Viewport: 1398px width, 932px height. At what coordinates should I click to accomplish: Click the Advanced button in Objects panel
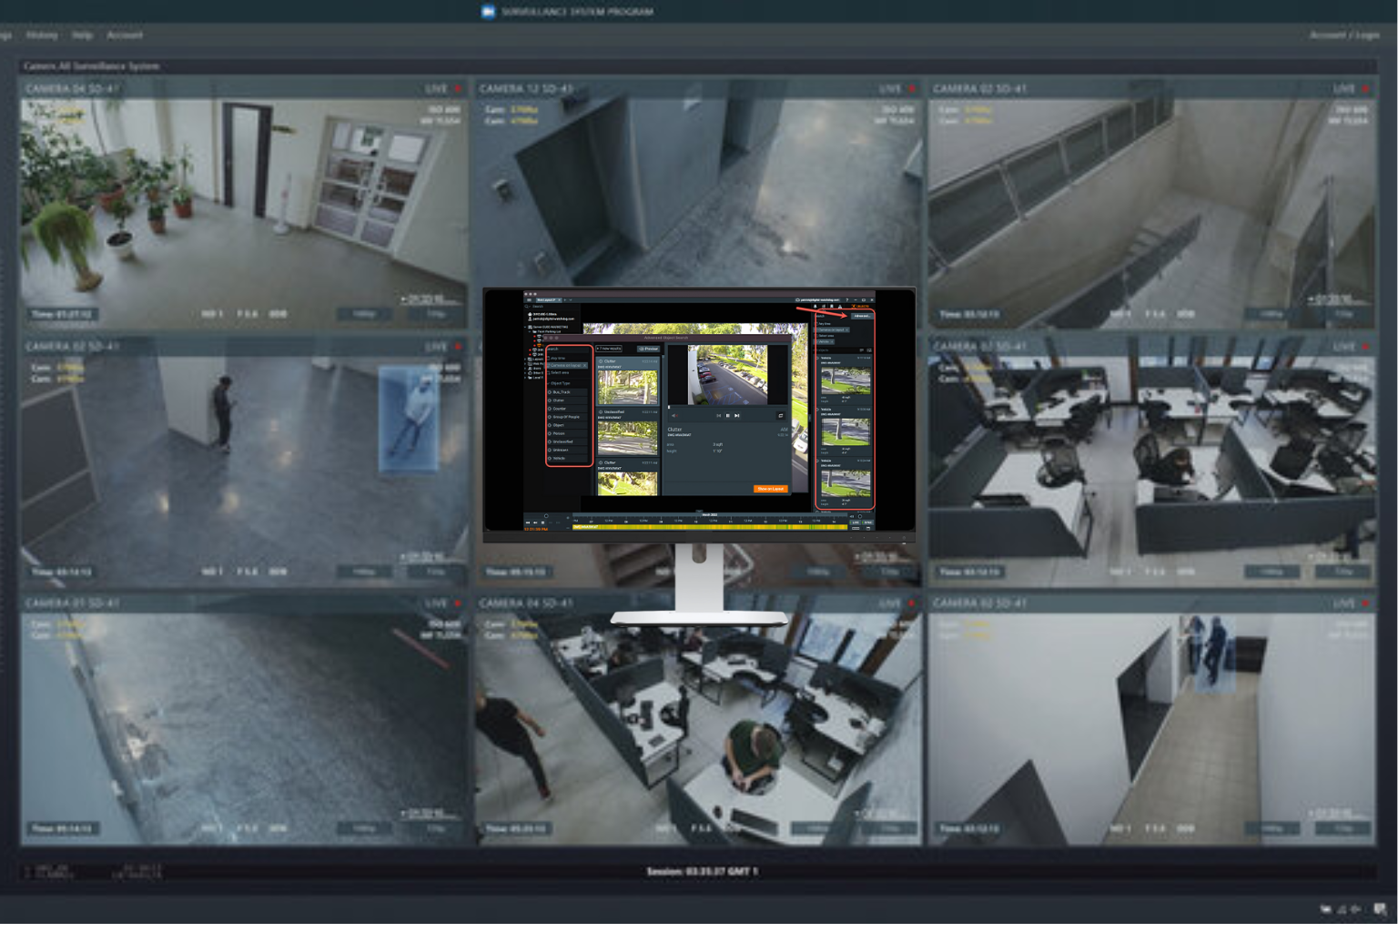point(860,316)
